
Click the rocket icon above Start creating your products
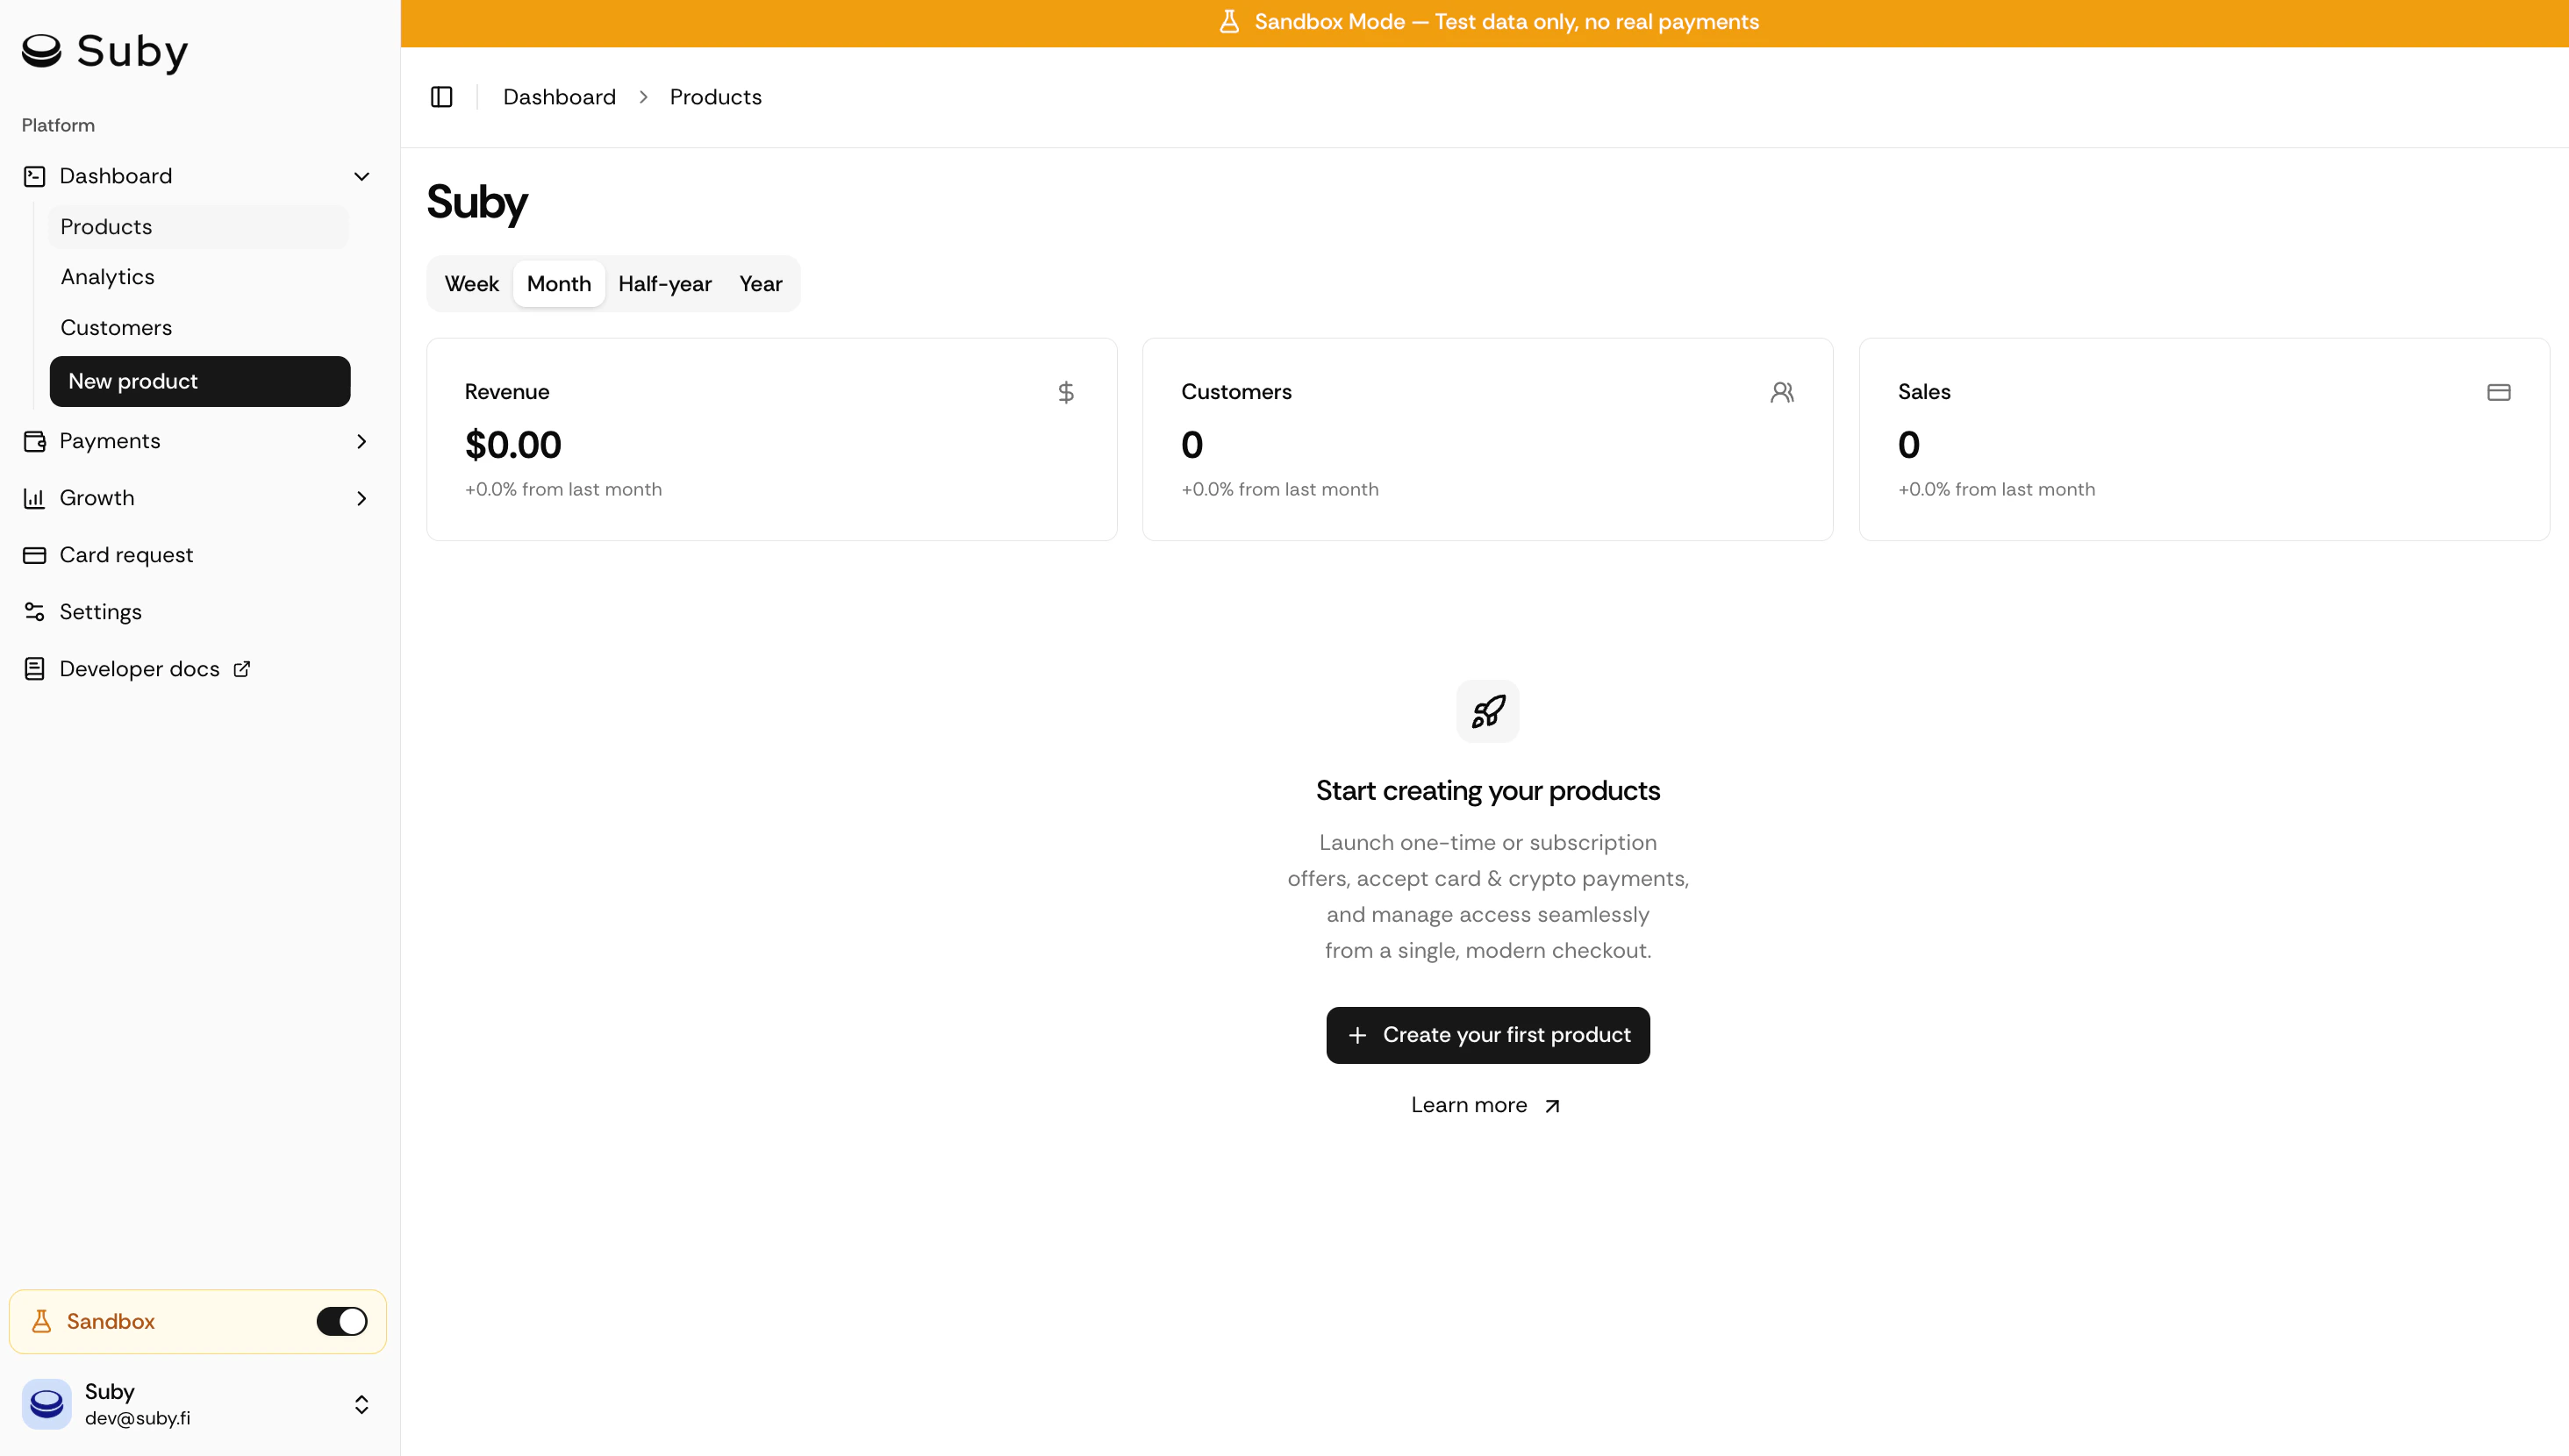(1487, 711)
